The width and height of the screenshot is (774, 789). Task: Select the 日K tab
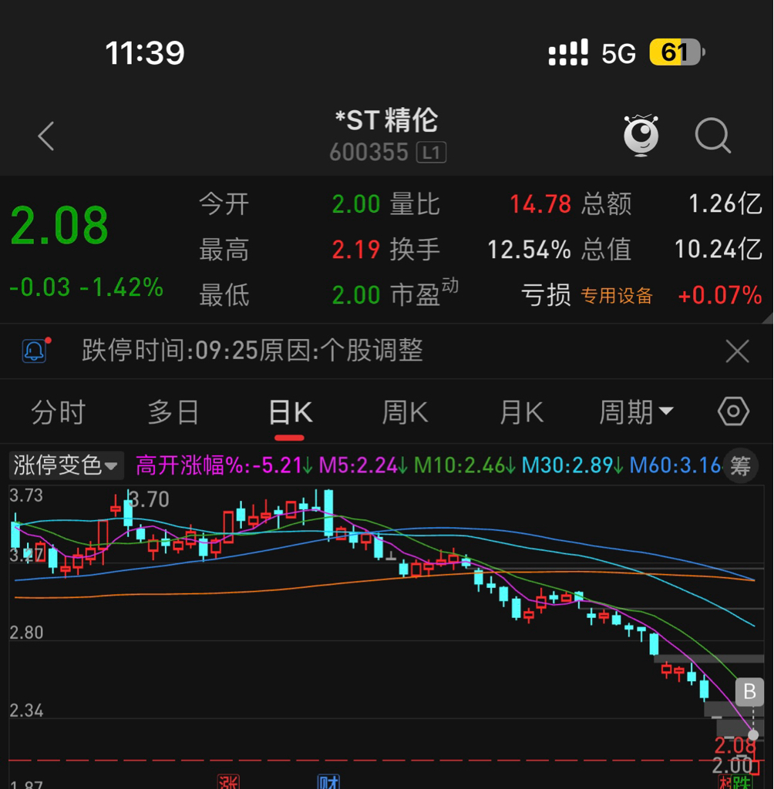click(291, 413)
